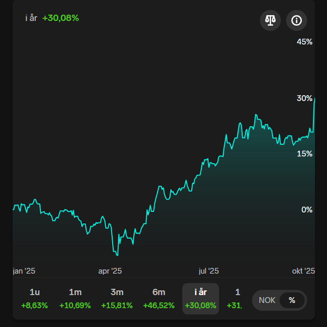Viewport: 327px width, 327px height.
Task: Switch display to NOK currency
Action: point(267,300)
